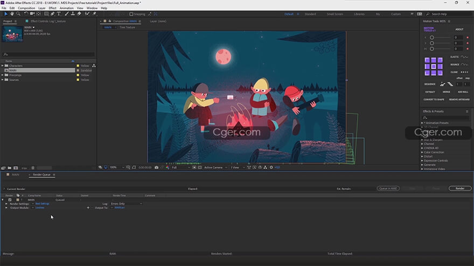Screen dimensions: 474x266
Task: Select the Roto Brush tool
Action: [87, 14]
